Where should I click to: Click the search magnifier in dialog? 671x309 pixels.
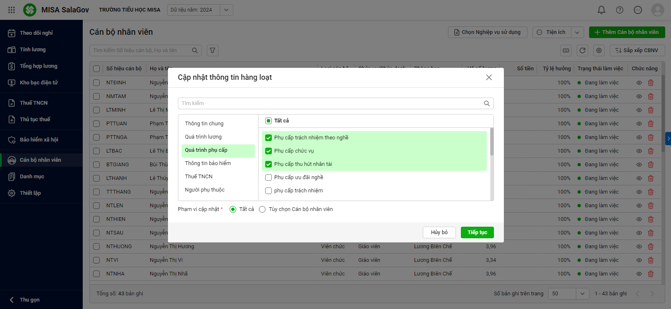(486, 103)
